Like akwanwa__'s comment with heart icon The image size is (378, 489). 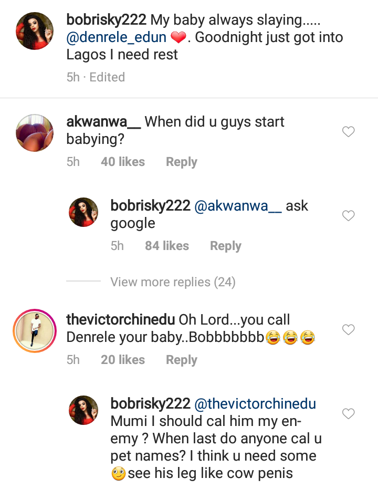pos(349,132)
